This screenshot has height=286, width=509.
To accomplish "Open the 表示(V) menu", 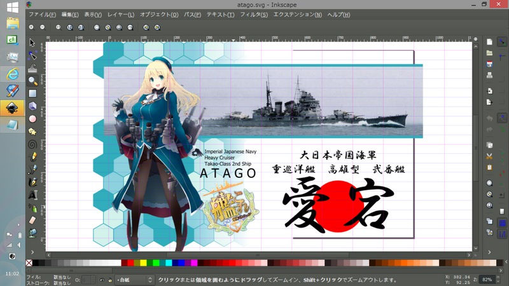I will point(93,15).
